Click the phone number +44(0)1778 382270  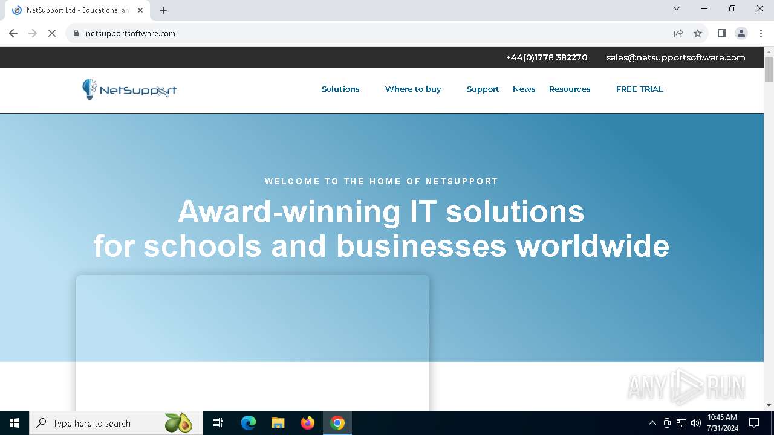coord(547,57)
